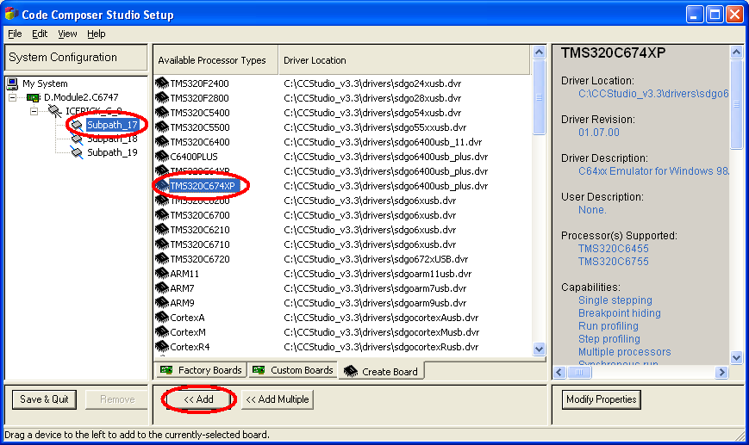Click the ARM11 chip icon
The height and width of the screenshot is (445, 749).
click(x=162, y=274)
